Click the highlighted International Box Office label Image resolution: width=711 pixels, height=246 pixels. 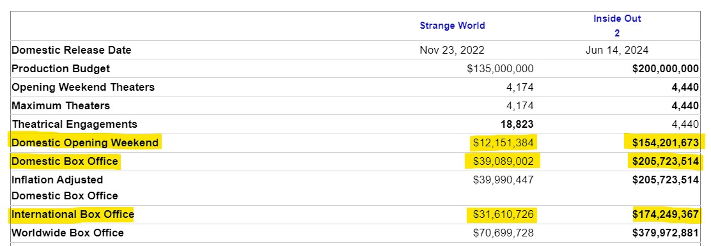pos(73,214)
